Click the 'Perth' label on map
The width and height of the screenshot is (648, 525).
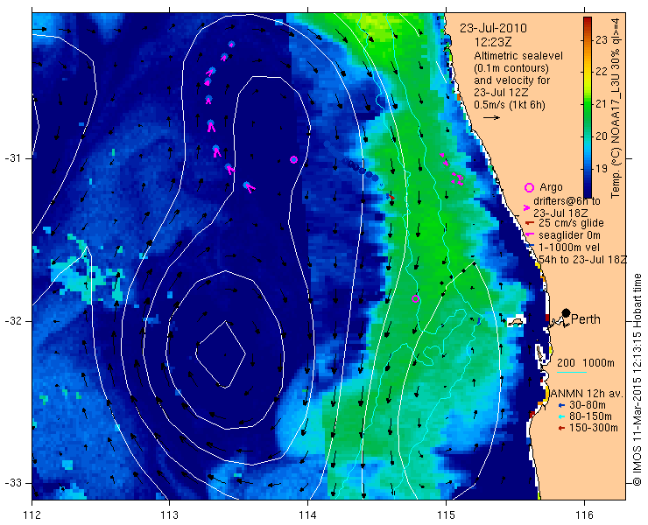pos(586,319)
